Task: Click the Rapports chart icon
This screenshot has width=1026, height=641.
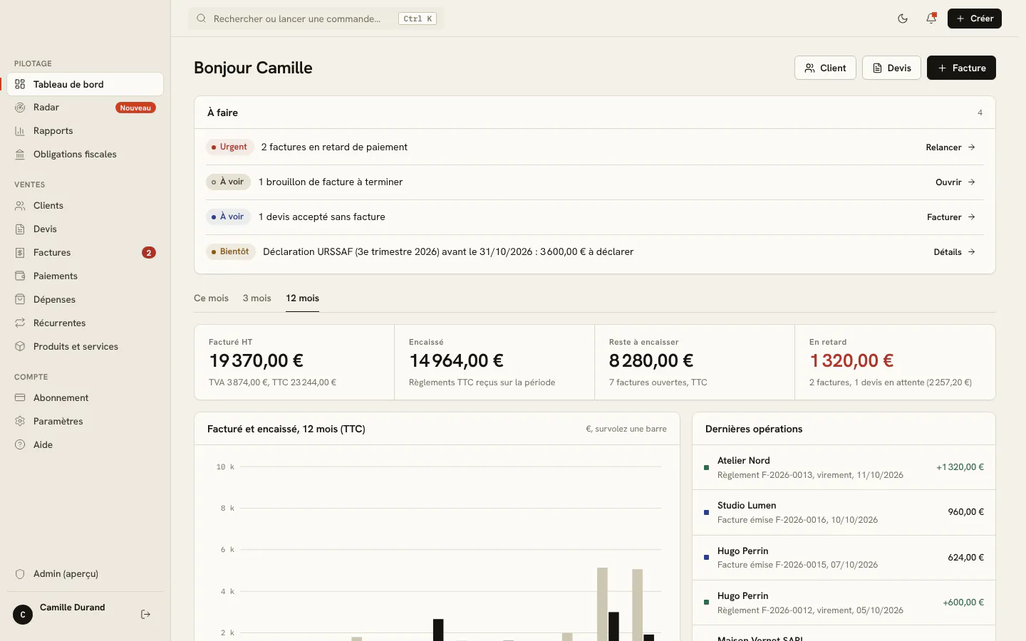Action: point(20,131)
